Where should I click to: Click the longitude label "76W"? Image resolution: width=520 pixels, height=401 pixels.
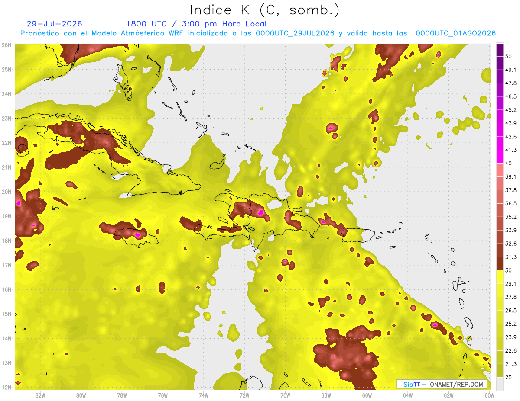pyautogui.click(x=162, y=395)
